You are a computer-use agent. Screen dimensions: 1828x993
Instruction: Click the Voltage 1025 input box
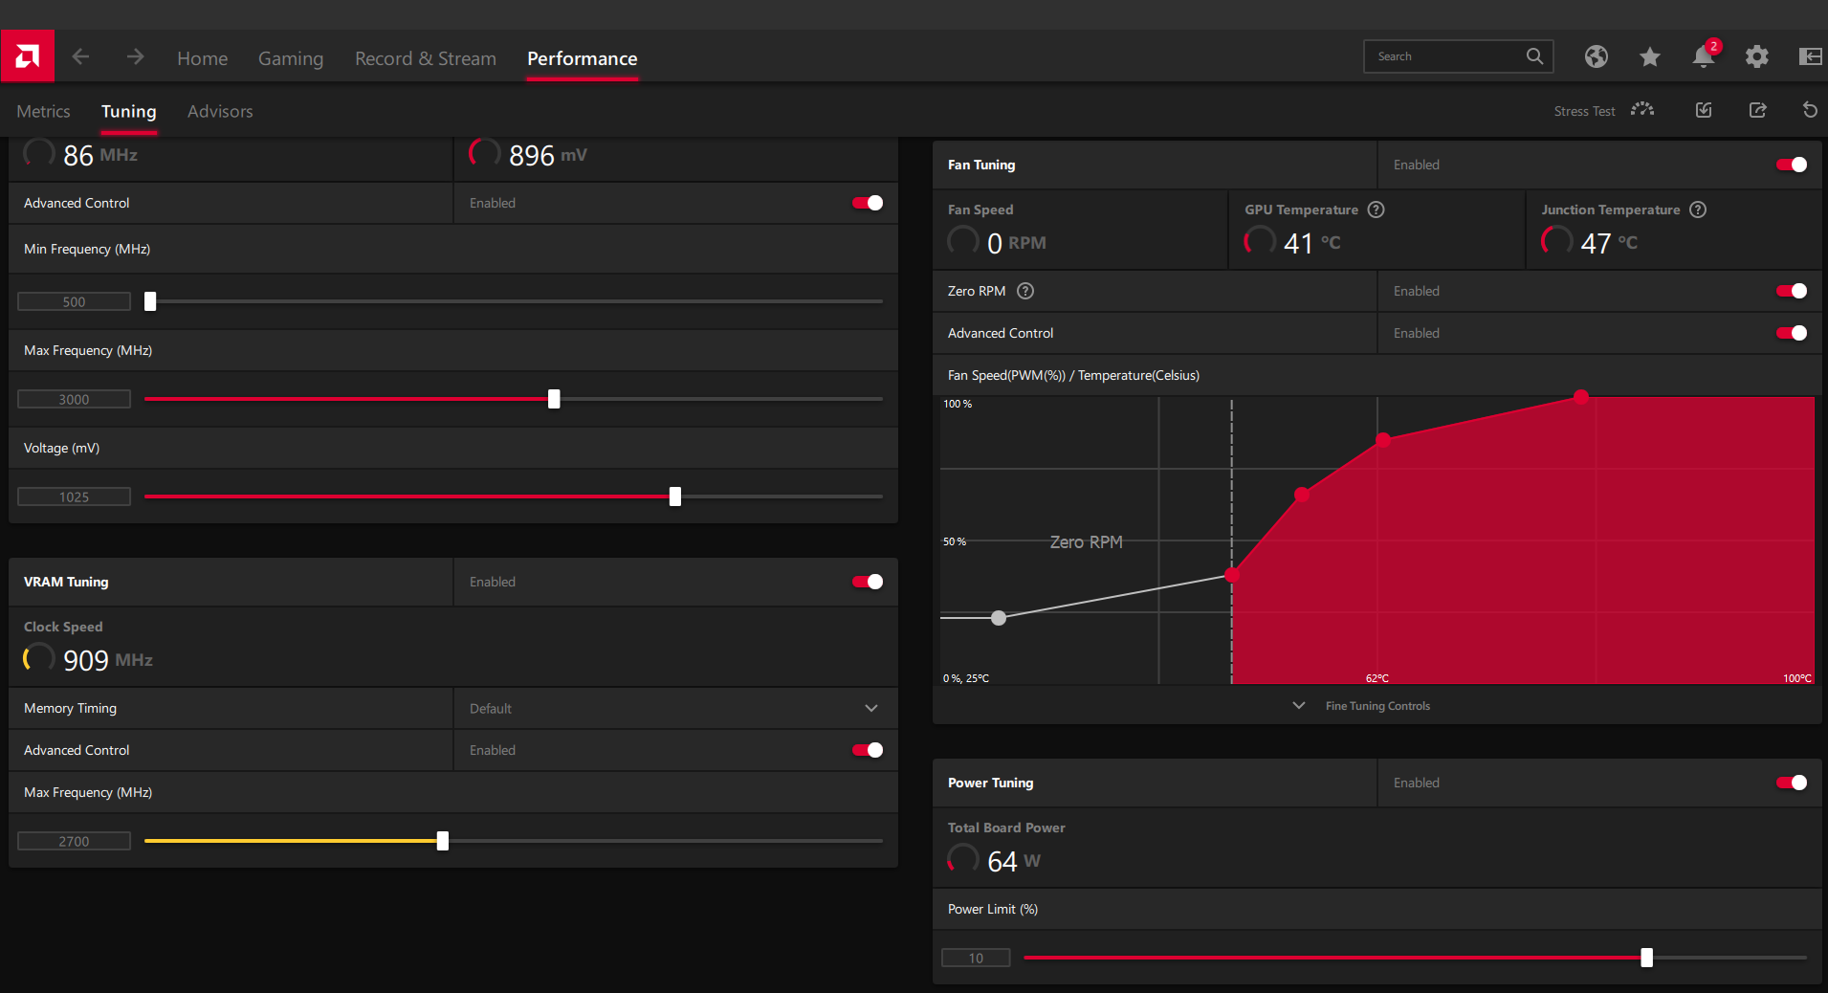click(x=74, y=496)
